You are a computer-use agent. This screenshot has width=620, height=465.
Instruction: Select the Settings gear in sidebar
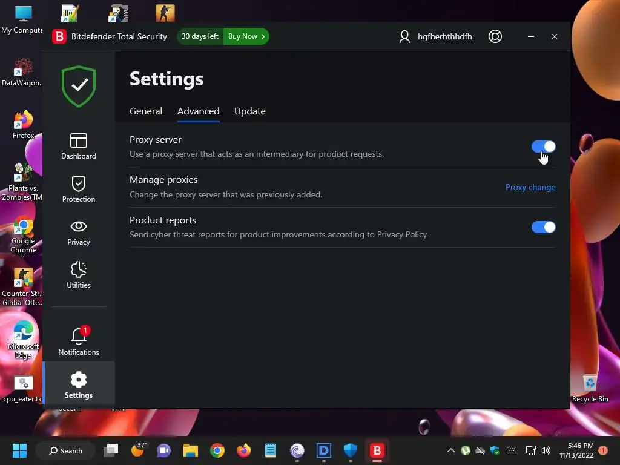78,384
